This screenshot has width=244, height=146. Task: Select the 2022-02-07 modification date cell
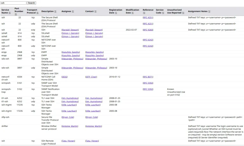pyautogui.click(x=131, y=30)
